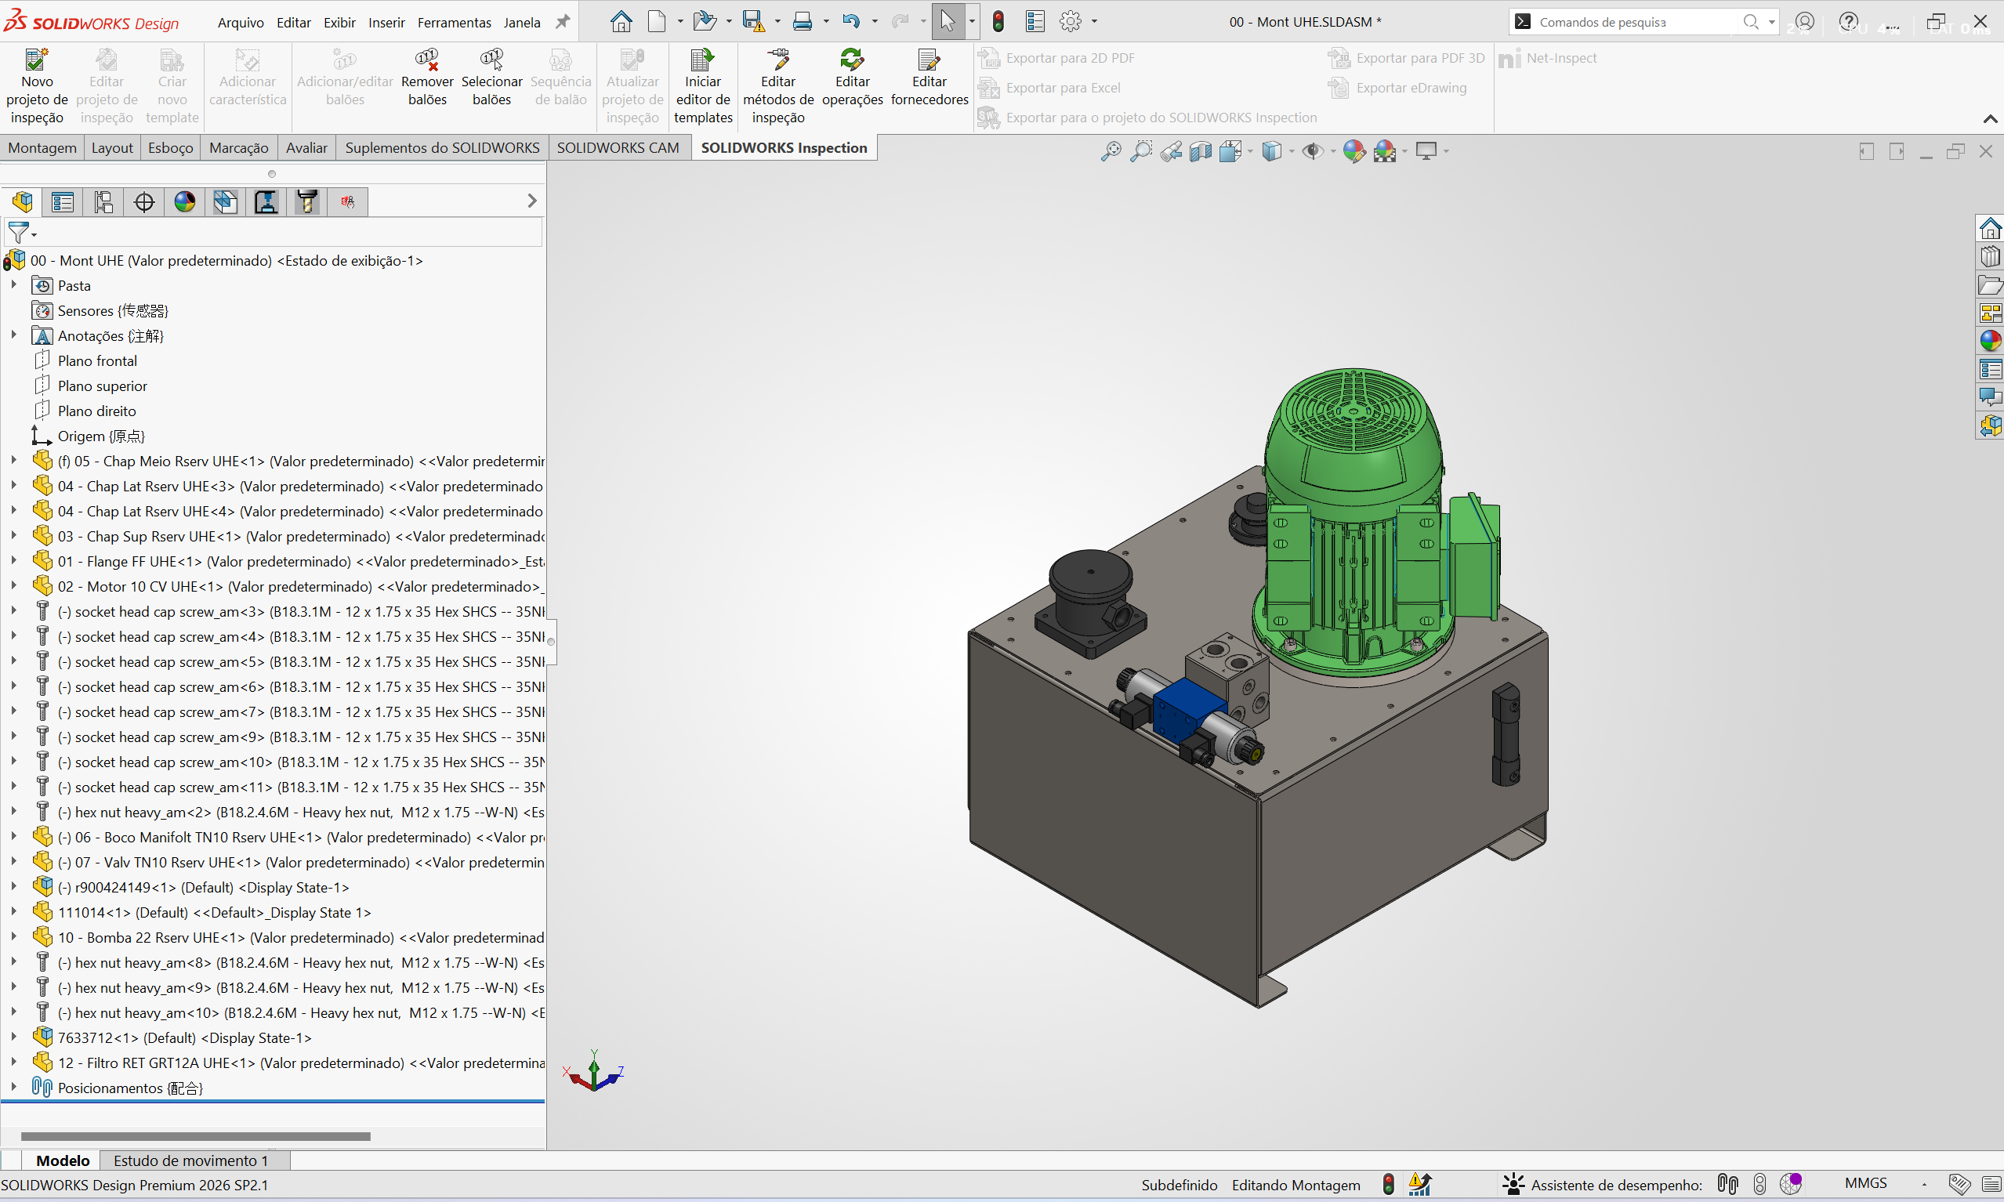
Task: Click the View Settings monitor icon
Action: 1426,150
